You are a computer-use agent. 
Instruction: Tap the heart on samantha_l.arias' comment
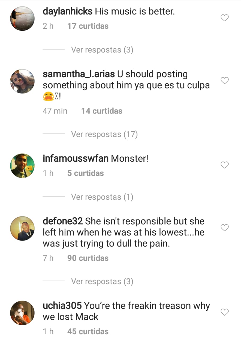click(225, 81)
